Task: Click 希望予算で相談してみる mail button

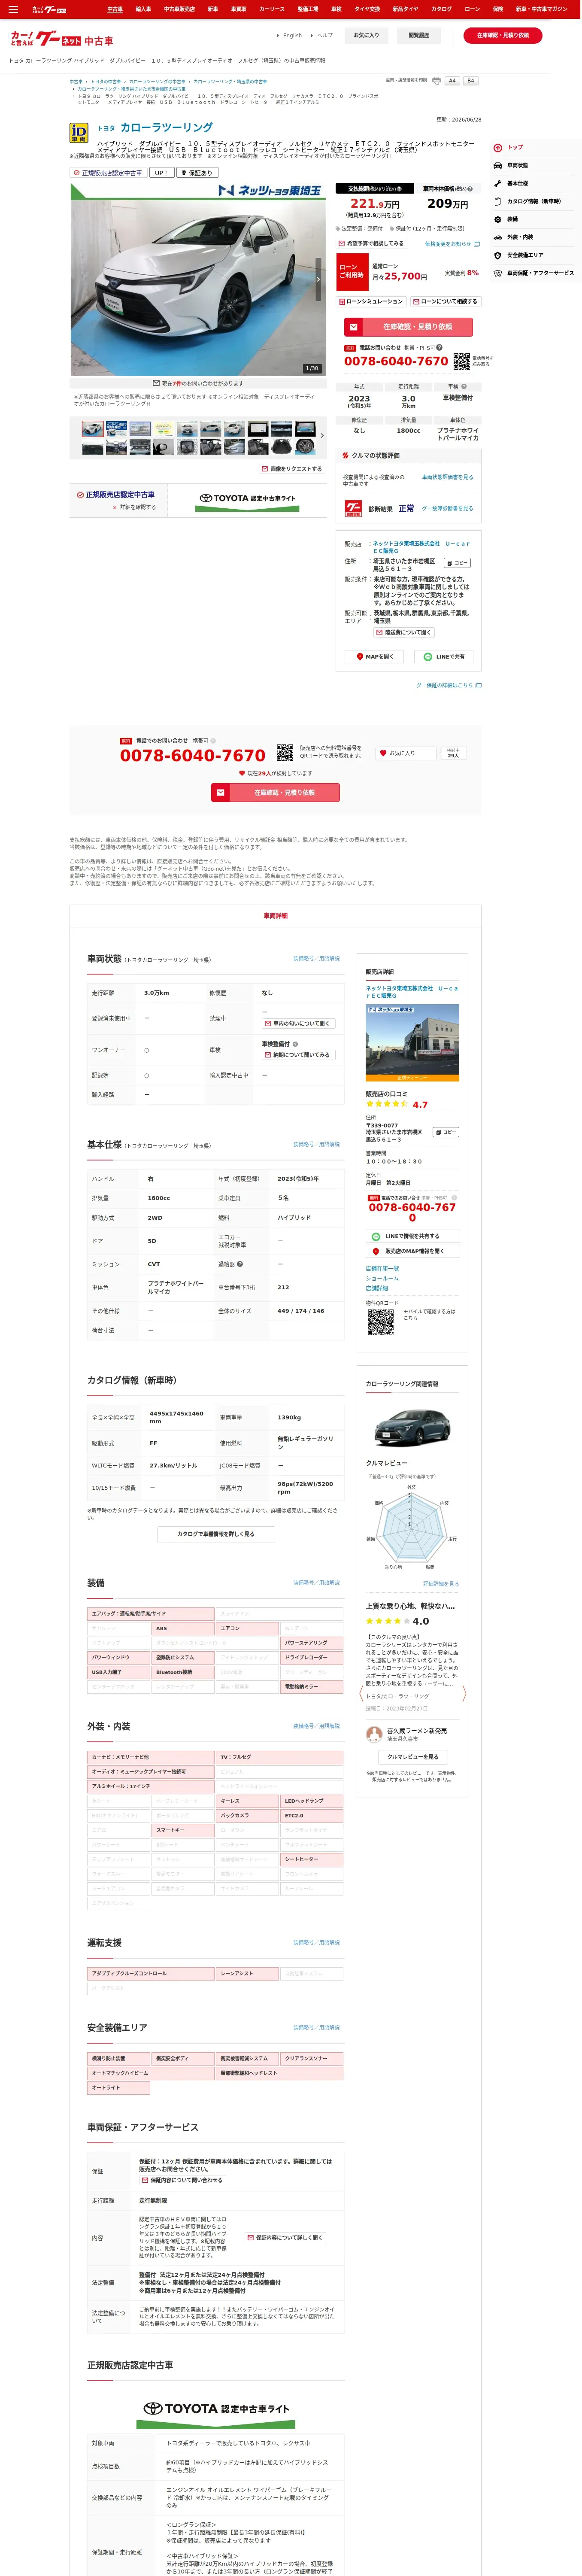Action: [372, 243]
